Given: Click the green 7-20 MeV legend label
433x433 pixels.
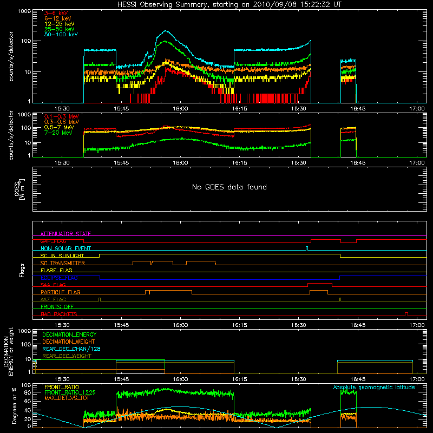Looking at the screenshot, I should click(58, 133).
